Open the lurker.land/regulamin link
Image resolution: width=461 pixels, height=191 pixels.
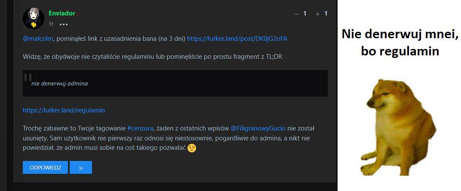pyautogui.click(x=64, y=110)
